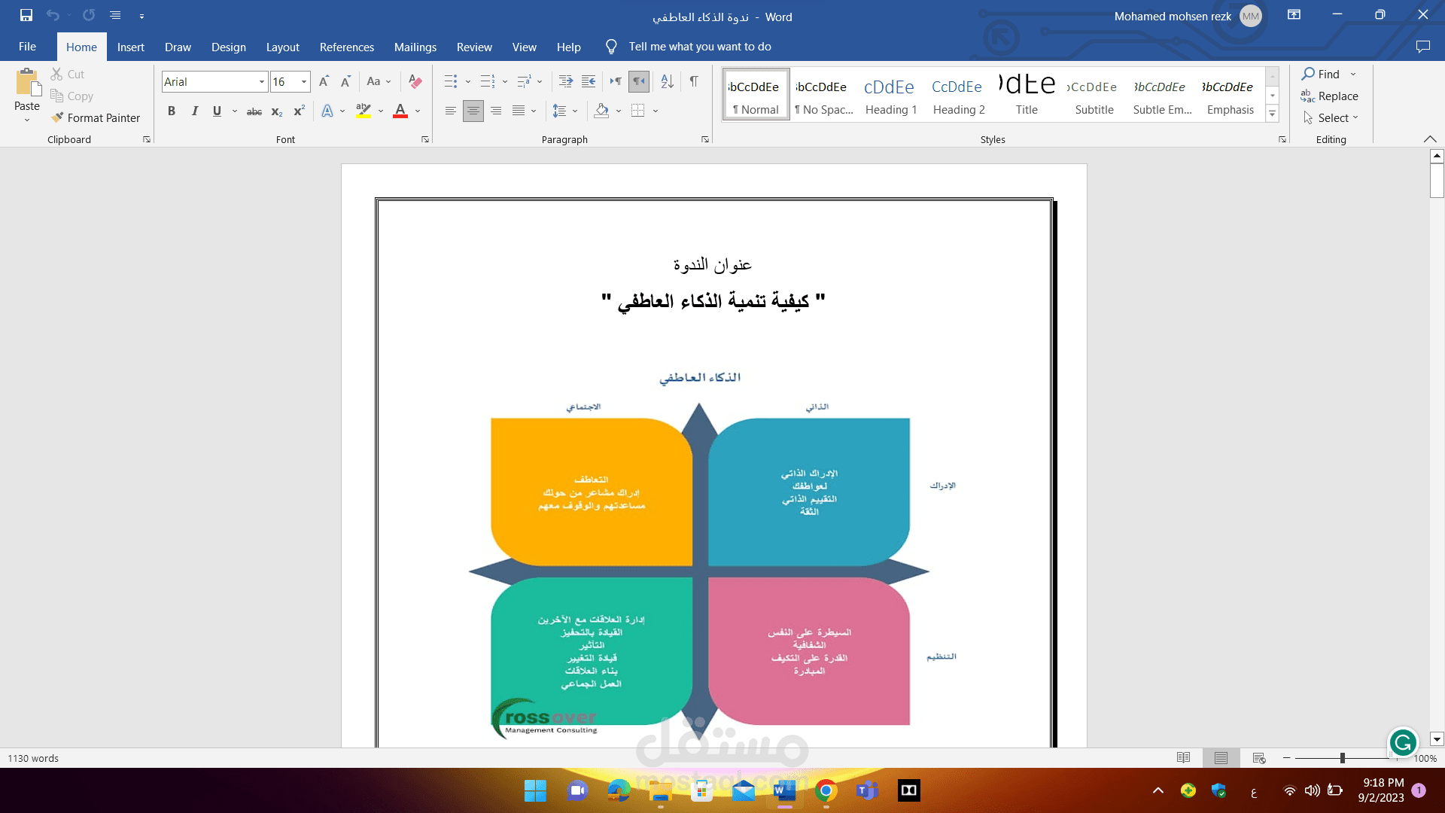Viewport: 1445px width, 813px height.
Task: Click the 1130 words count
Action: pyautogui.click(x=33, y=758)
